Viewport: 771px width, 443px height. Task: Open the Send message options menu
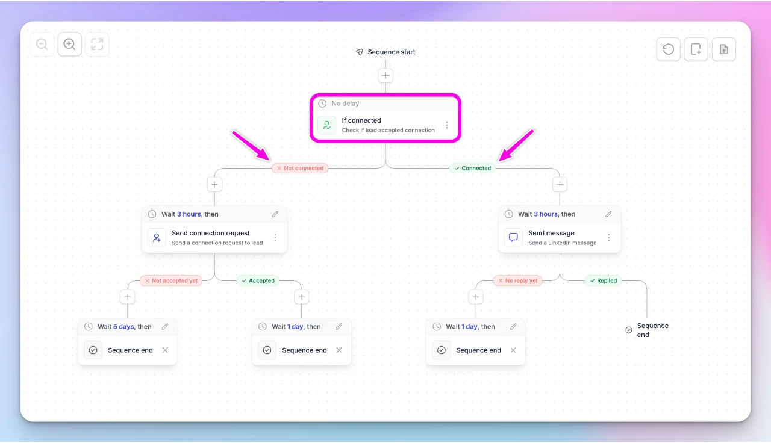click(x=609, y=238)
